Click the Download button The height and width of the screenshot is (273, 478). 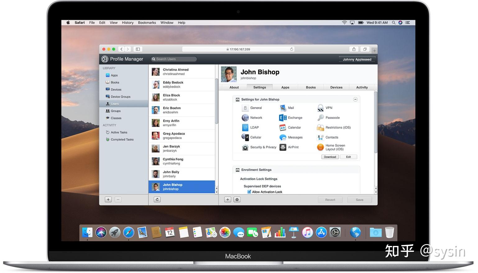click(x=330, y=157)
